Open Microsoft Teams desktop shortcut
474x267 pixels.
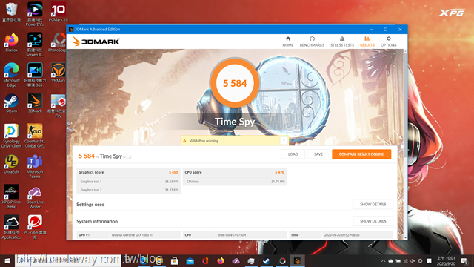[x=35, y=166]
